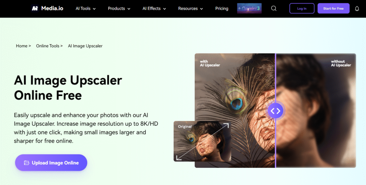The image size is (366, 185).
Task: Open the search magnifier icon
Action: 274,9
